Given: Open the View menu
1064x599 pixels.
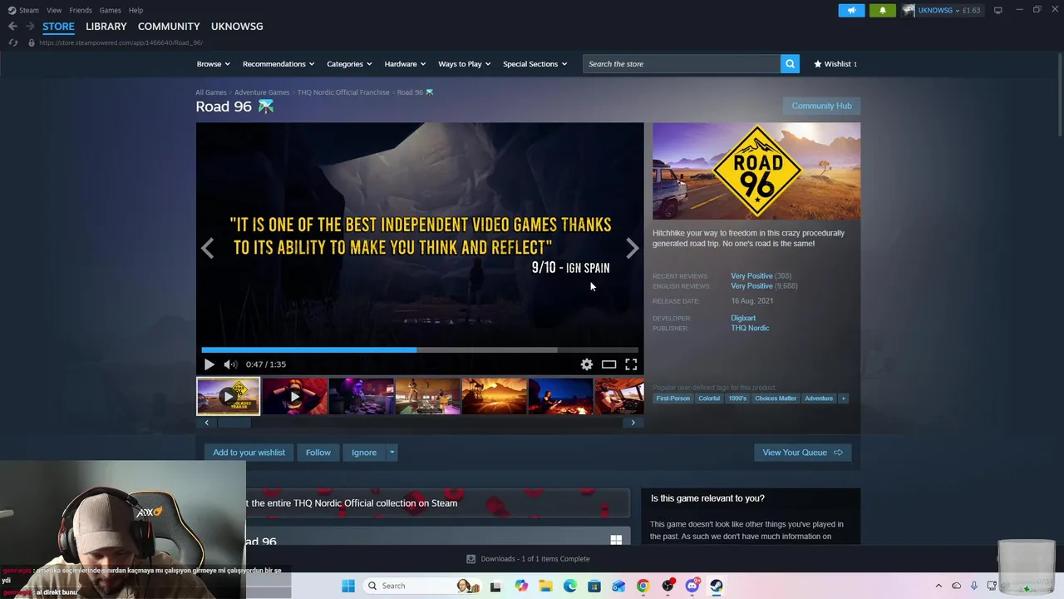Looking at the screenshot, I should point(54,10).
